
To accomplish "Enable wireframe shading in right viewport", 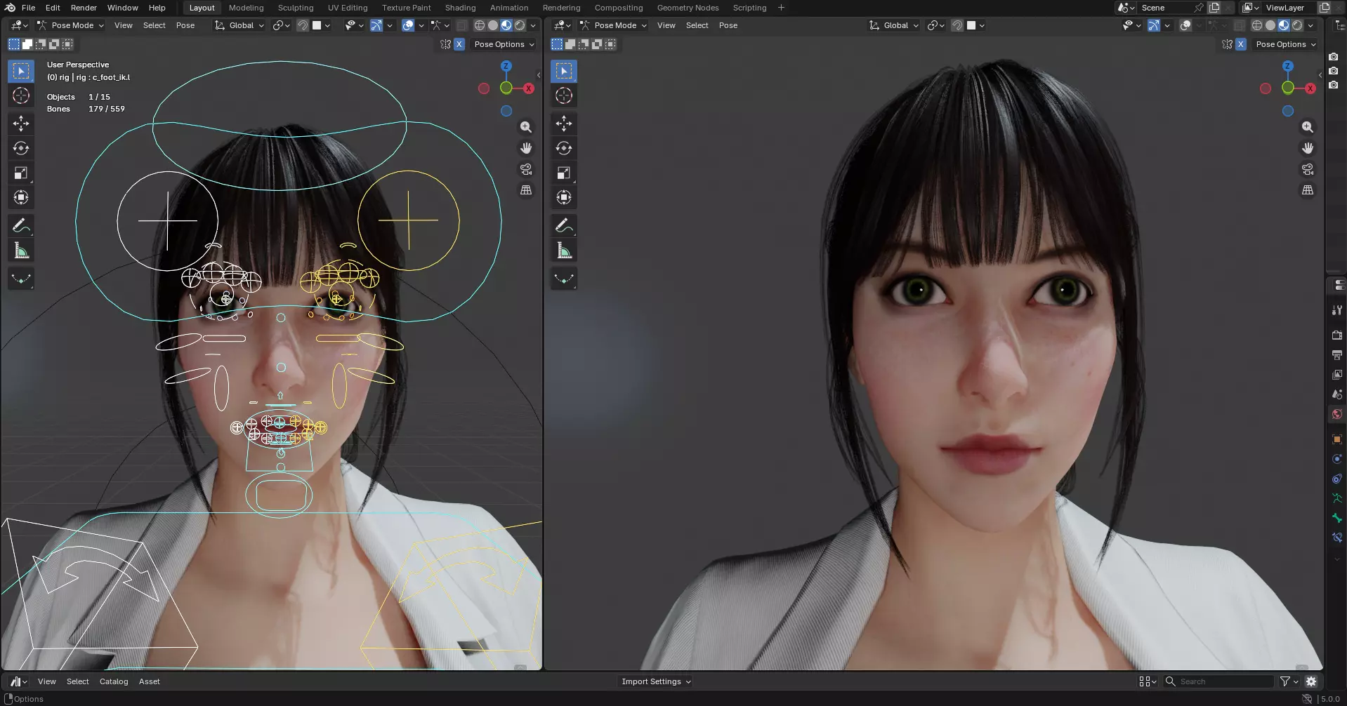I will tap(1257, 25).
